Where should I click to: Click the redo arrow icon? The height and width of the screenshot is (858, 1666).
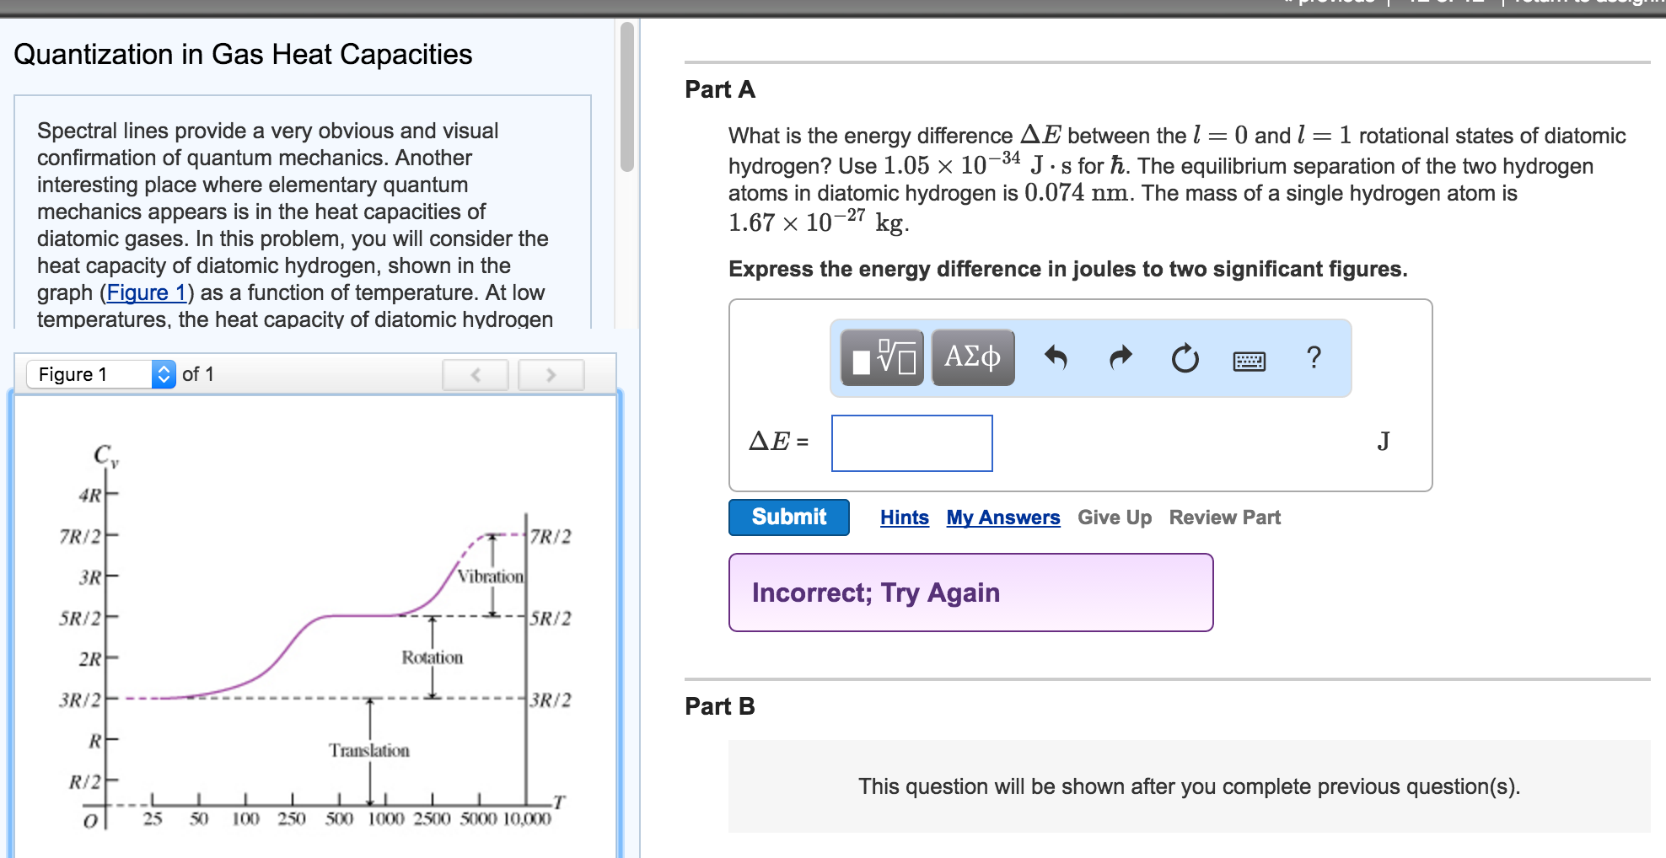coord(1121,358)
